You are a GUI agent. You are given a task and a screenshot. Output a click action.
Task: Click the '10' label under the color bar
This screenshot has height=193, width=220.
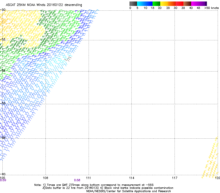pyautogui.click(x=145, y=8)
